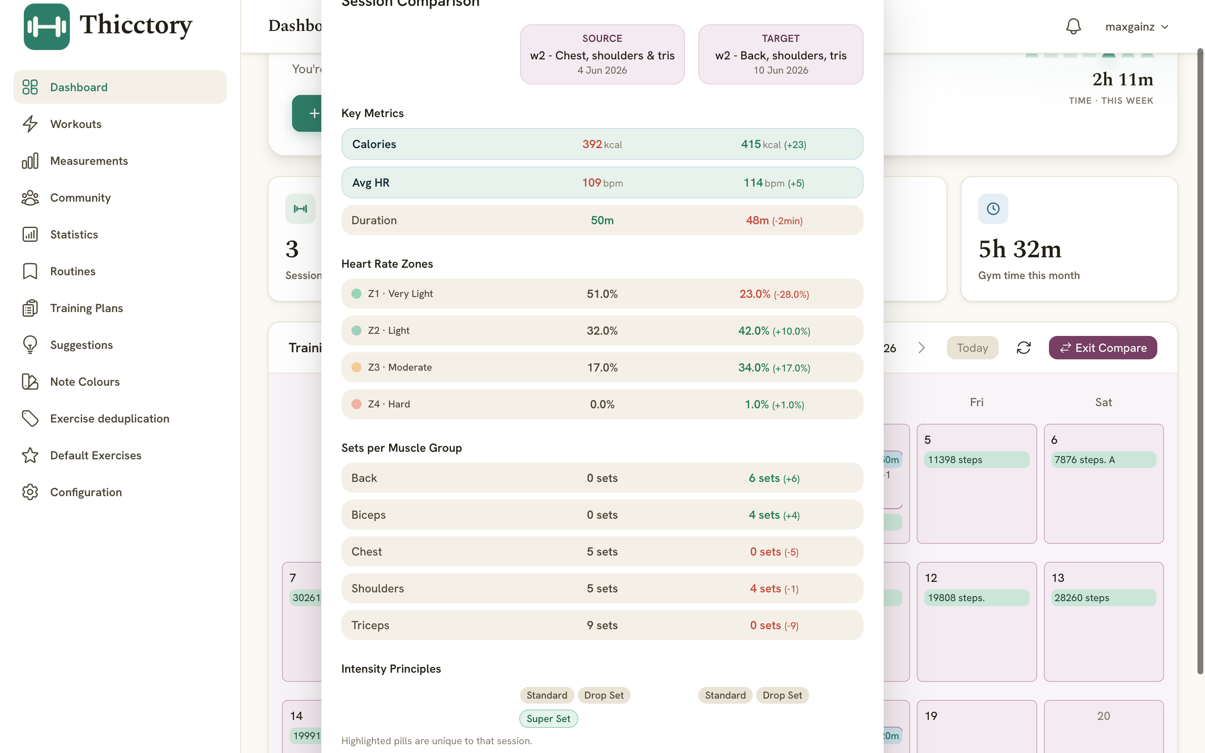Click the Z3 Moderate zone row
Viewport: 1205px width, 753px height.
click(602, 368)
